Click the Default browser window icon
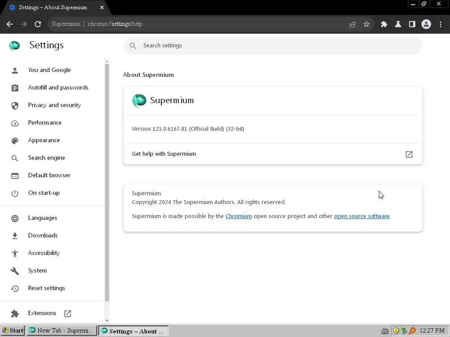This screenshot has height=337, width=450. [x=15, y=176]
